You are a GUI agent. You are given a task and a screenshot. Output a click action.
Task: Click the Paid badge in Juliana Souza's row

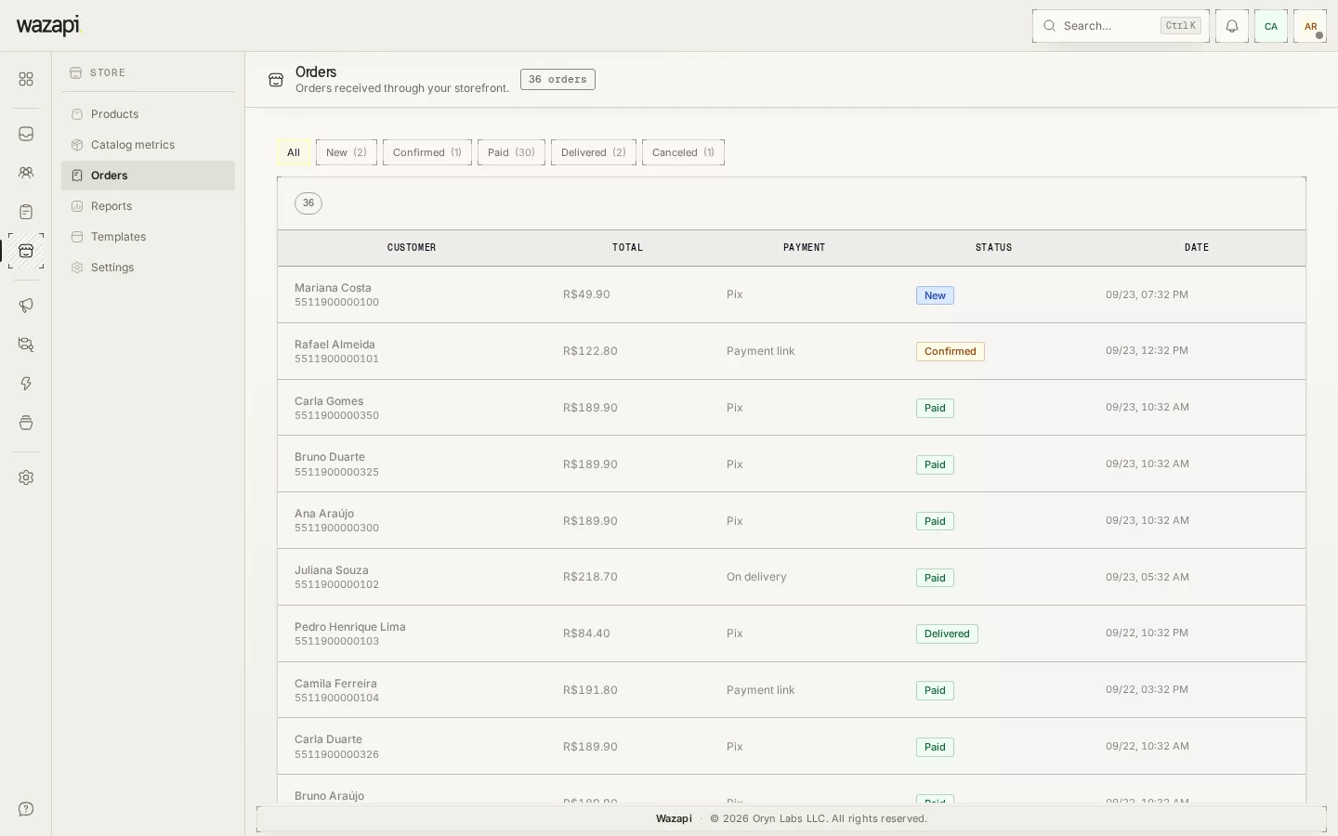pyautogui.click(x=935, y=578)
